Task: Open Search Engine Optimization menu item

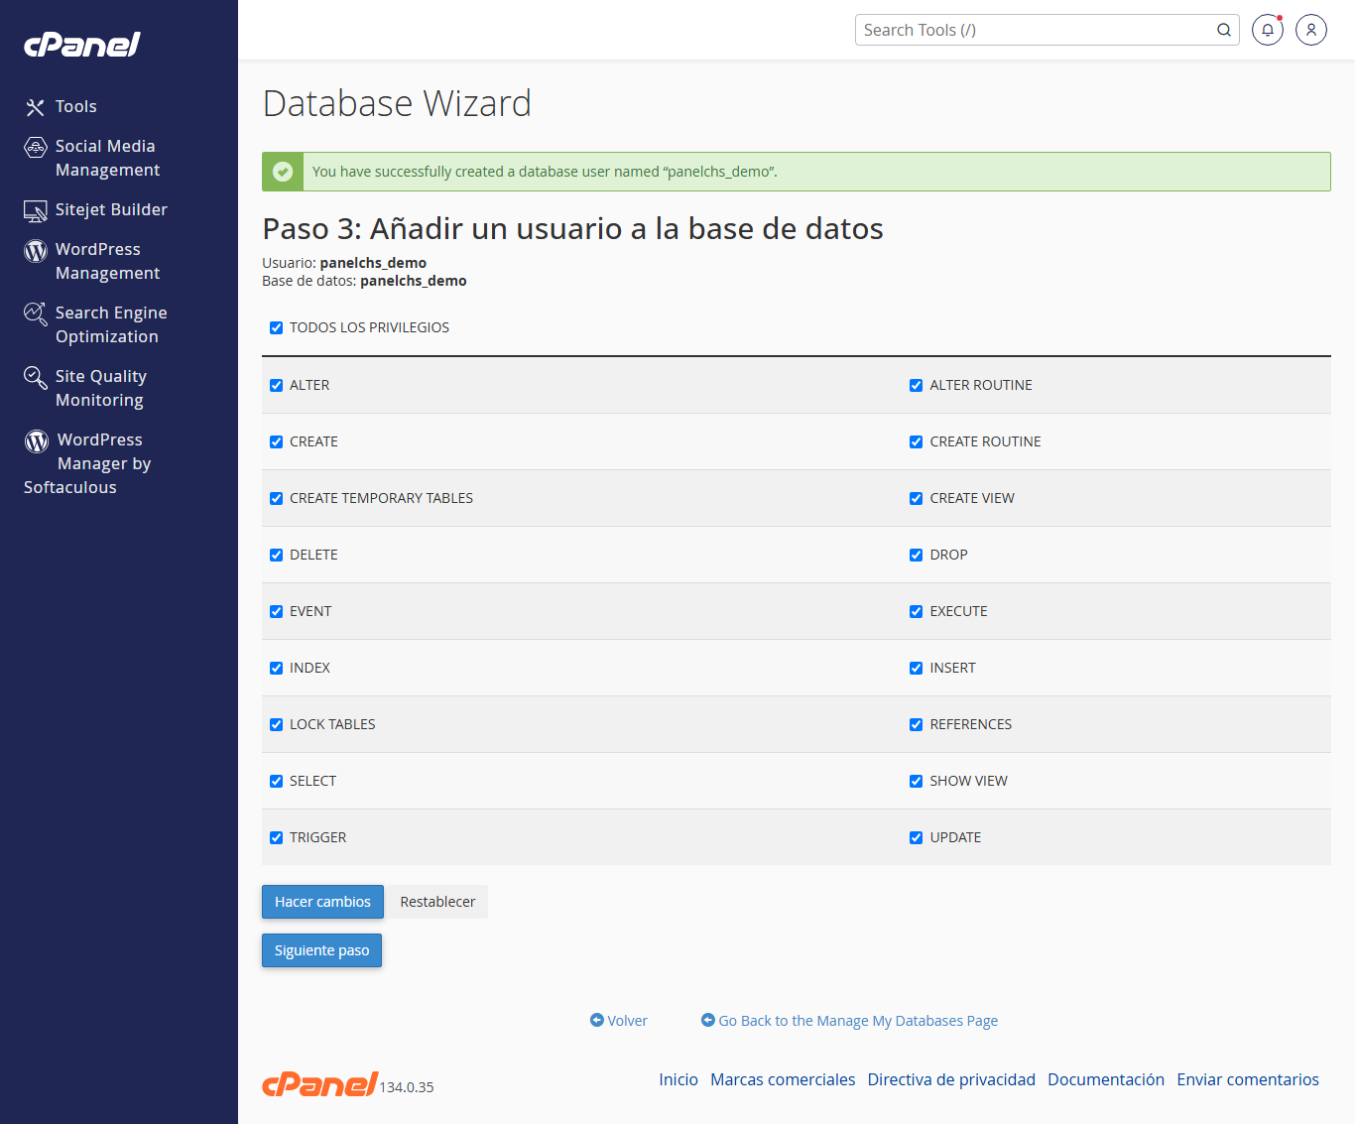Action: (111, 324)
